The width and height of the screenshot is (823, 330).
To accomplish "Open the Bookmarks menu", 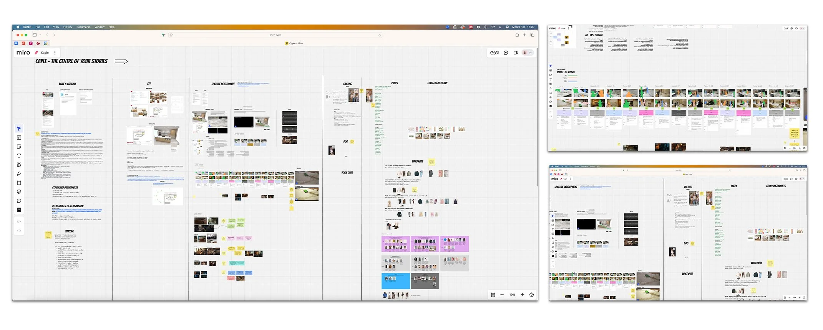I will click(x=83, y=27).
